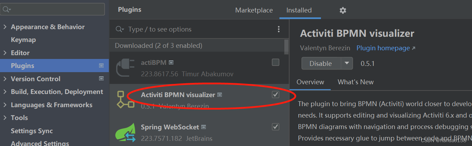
Task: Select the Spring WebSocket plugin row
Action: 199,132
